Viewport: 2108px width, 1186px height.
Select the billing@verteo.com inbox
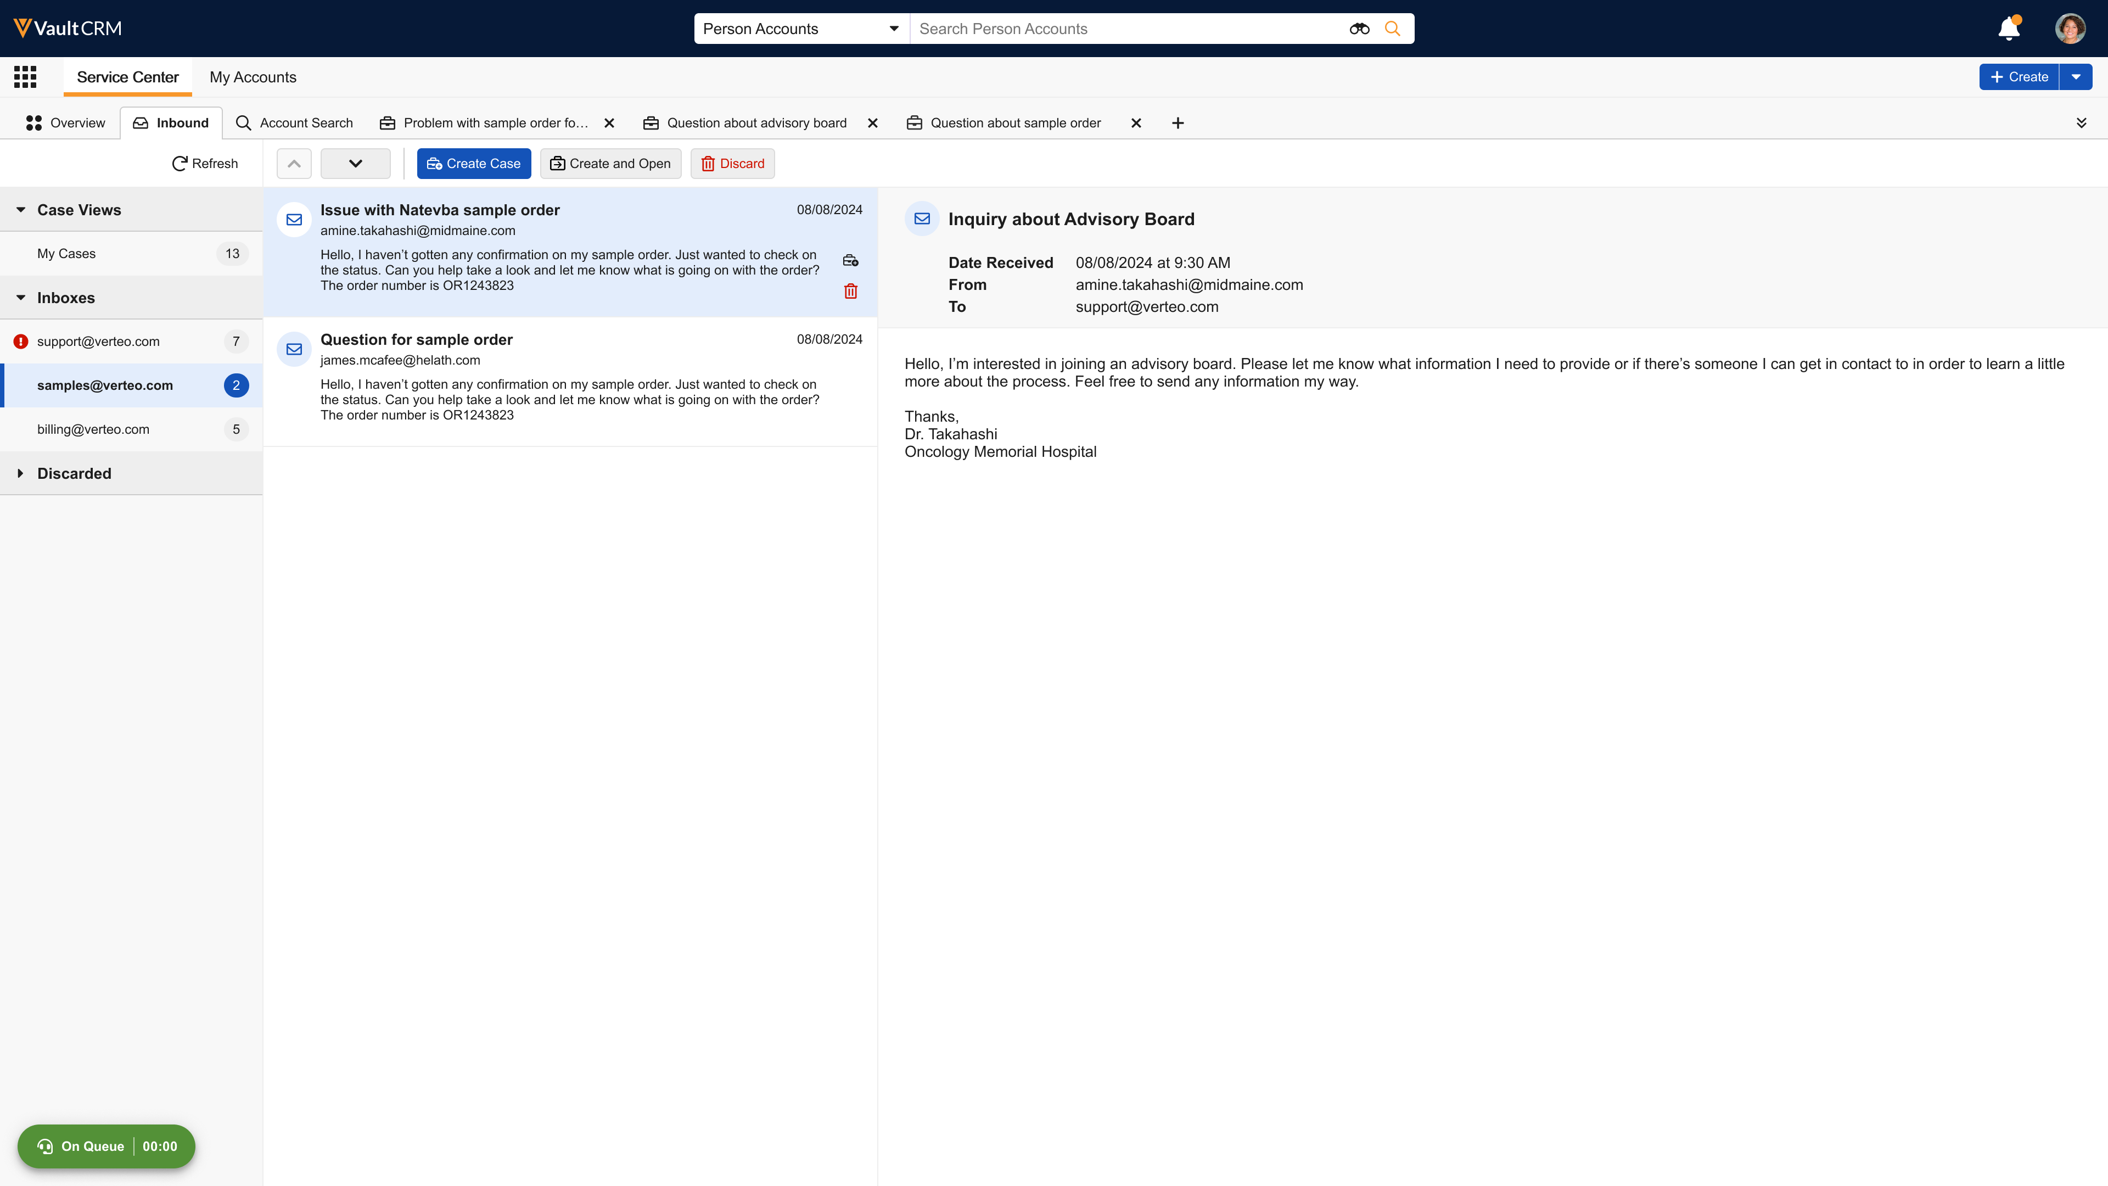[93, 429]
